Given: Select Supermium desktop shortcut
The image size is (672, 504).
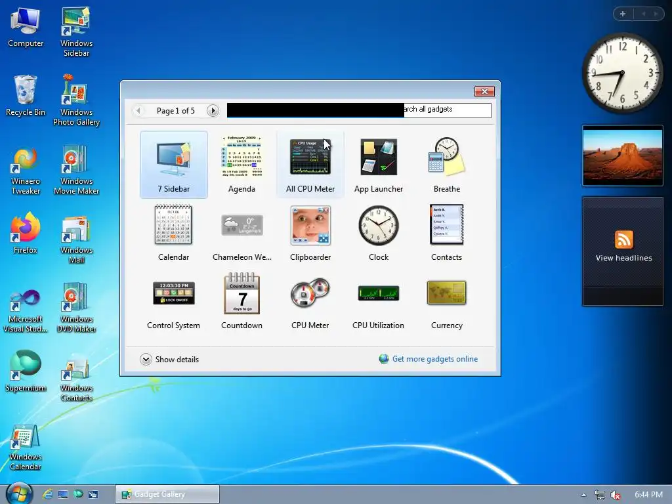Looking at the screenshot, I should [x=26, y=371].
